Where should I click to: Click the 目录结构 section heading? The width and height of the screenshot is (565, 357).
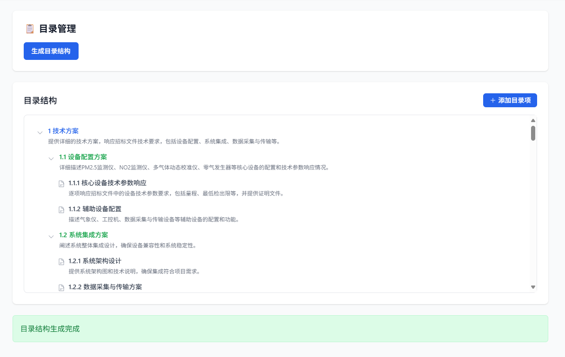click(40, 100)
